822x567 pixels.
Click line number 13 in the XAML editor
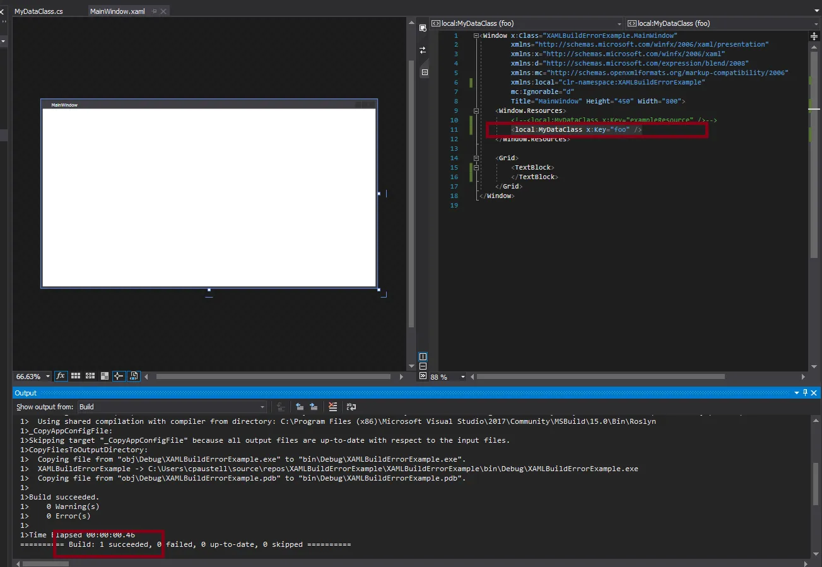click(x=454, y=149)
